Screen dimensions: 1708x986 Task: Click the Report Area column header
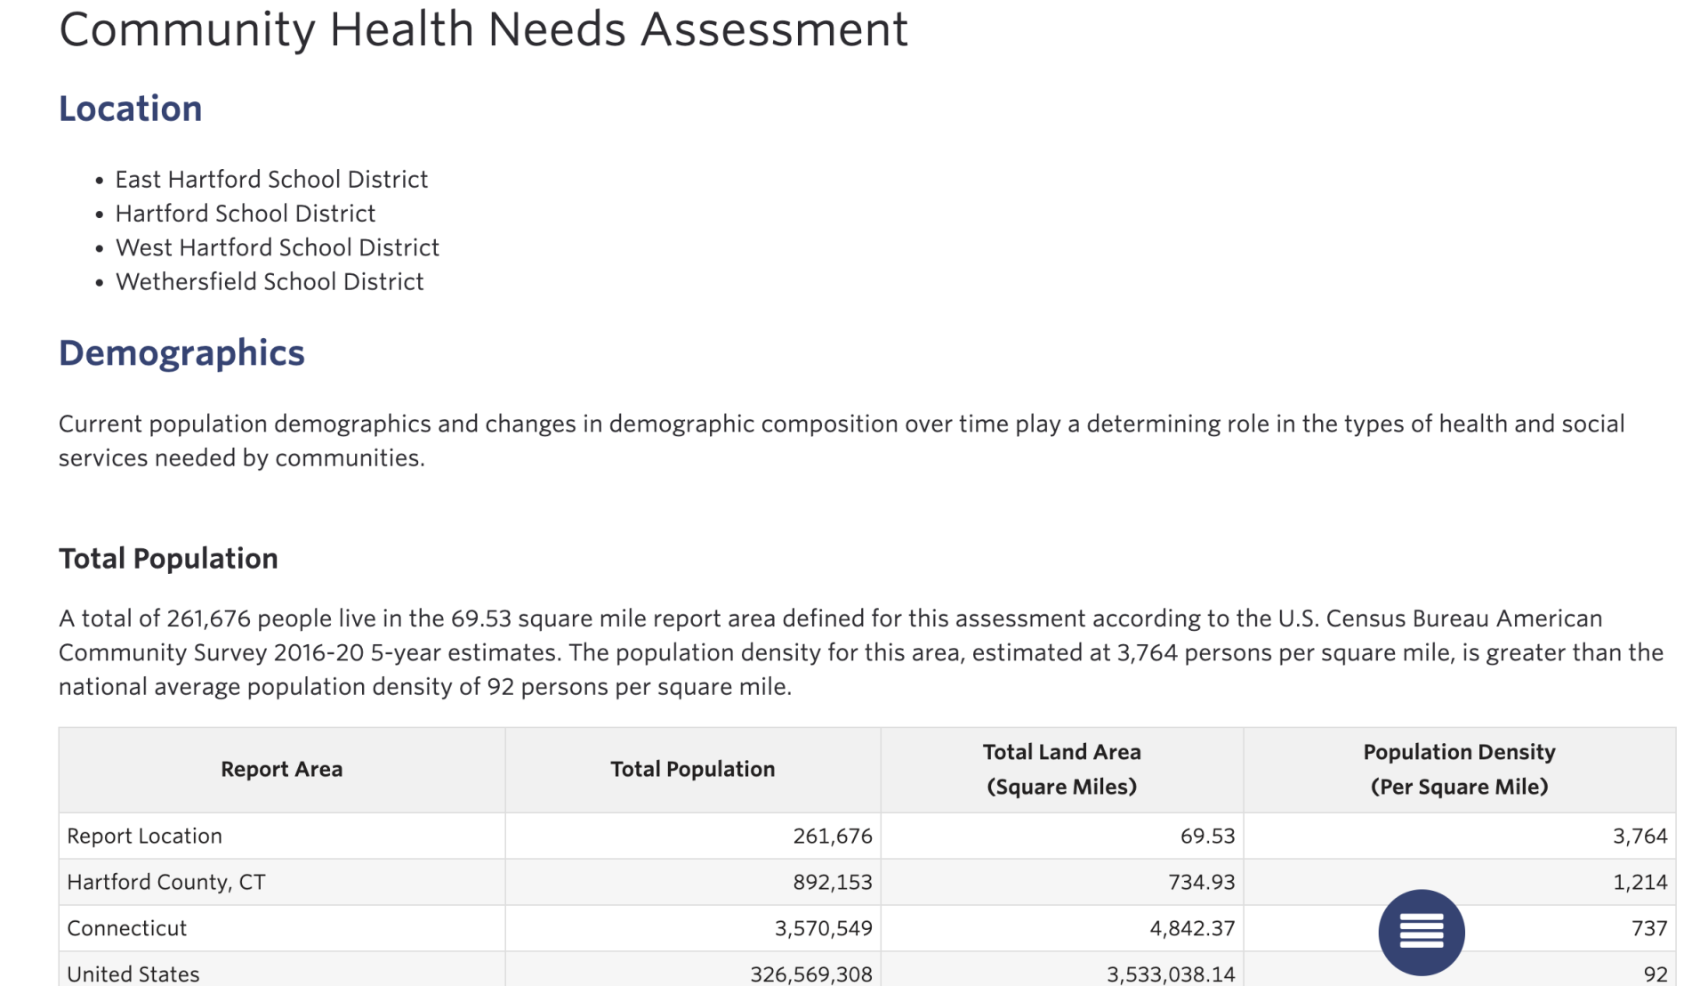(281, 769)
